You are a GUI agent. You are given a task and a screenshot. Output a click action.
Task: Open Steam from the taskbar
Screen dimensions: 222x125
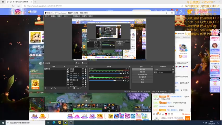point(65,123)
